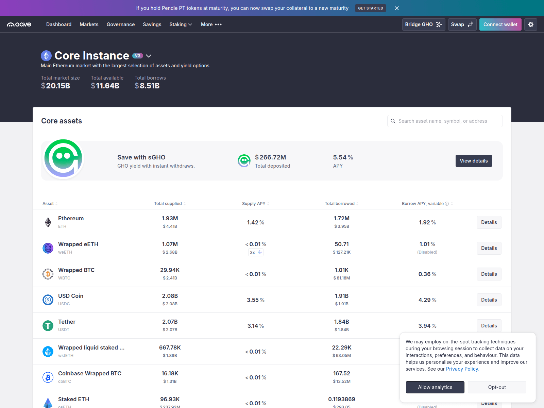Go to Dashboard page
The width and height of the screenshot is (544, 408).
[x=59, y=24]
